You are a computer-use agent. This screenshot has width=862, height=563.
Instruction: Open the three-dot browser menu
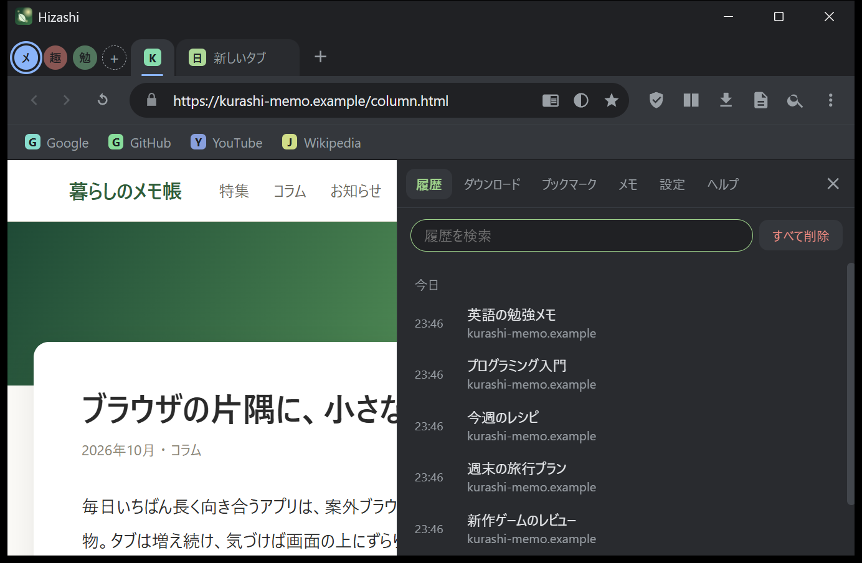pos(830,100)
